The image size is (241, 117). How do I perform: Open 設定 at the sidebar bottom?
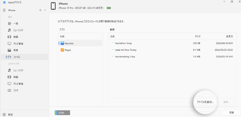[8, 114]
